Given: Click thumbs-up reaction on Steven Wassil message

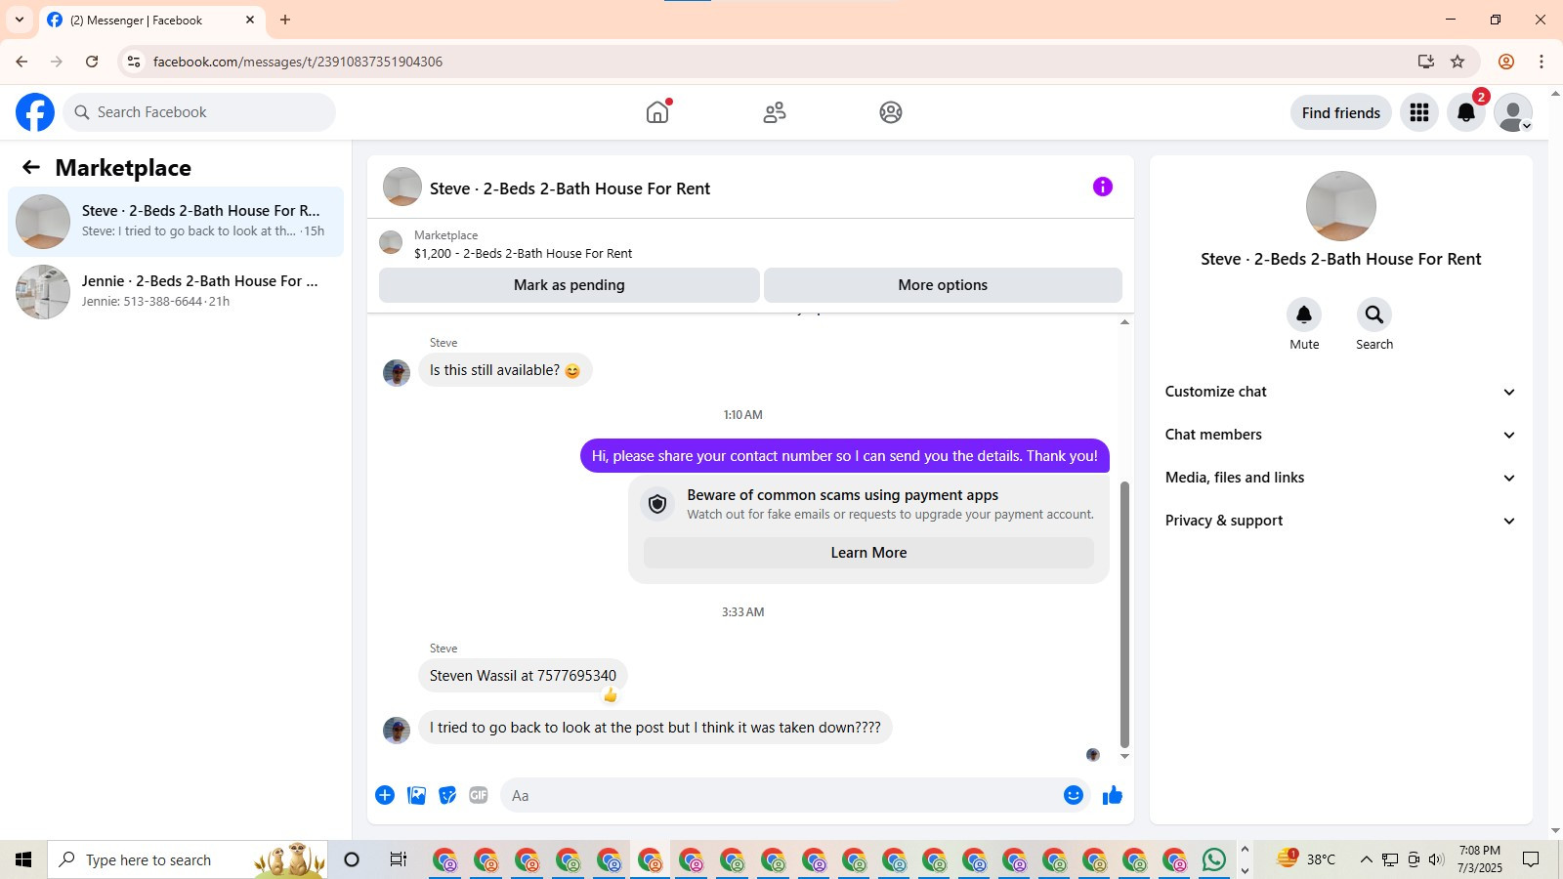Looking at the screenshot, I should coord(611,695).
